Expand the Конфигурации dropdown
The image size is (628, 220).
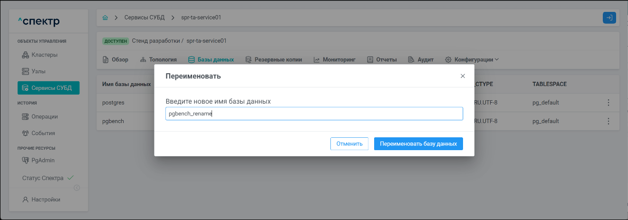[472, 60]
